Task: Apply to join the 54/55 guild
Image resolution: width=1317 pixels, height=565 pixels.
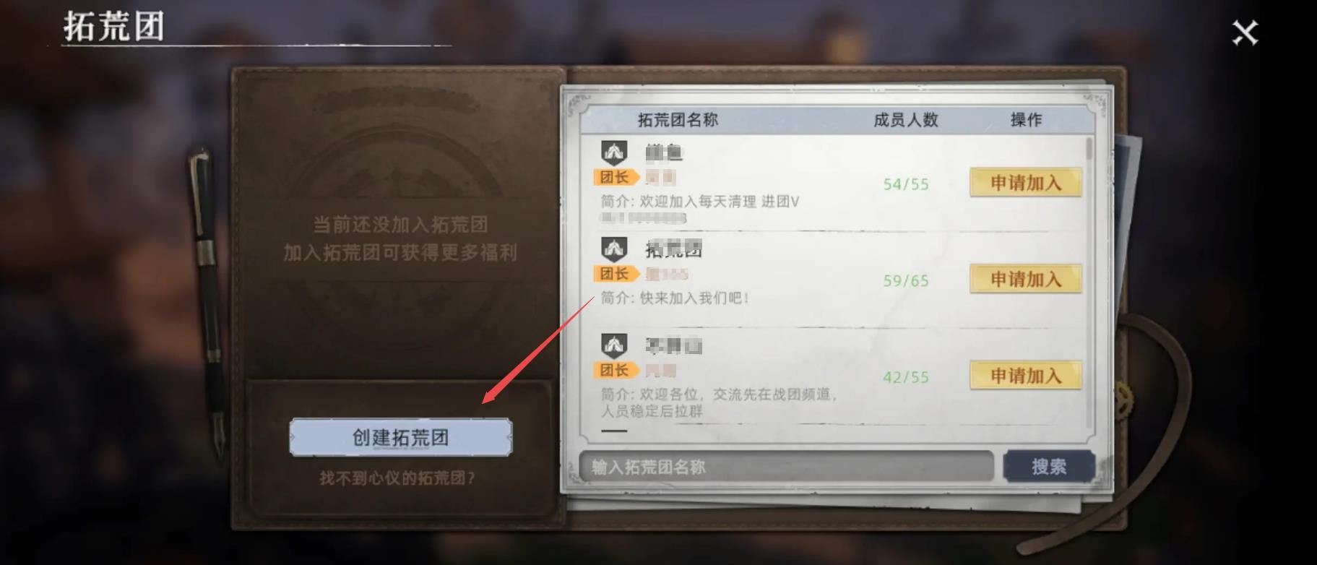Action: click(x=1025, y=183)
